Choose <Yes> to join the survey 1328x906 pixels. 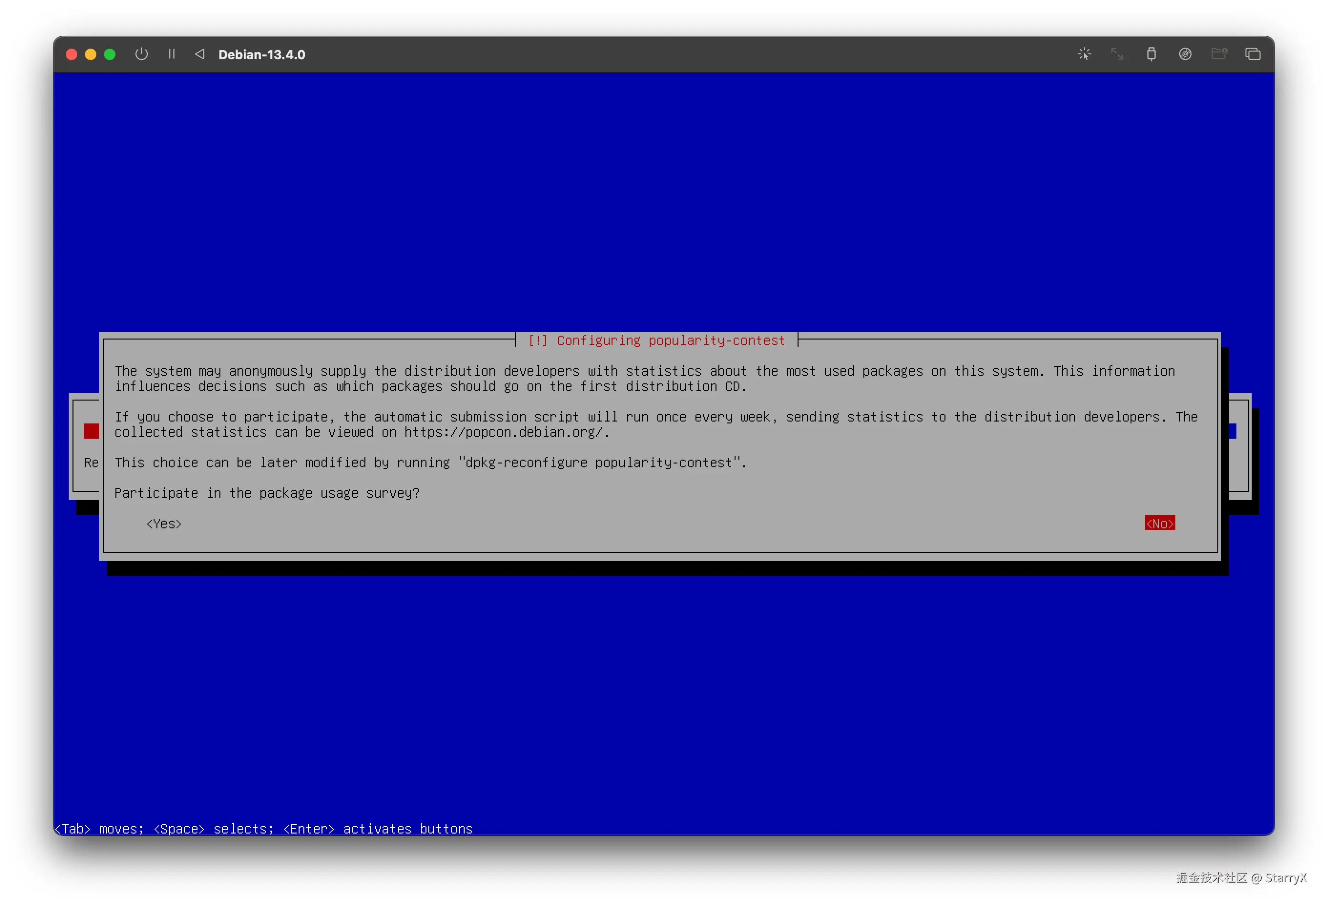(164, 523)
